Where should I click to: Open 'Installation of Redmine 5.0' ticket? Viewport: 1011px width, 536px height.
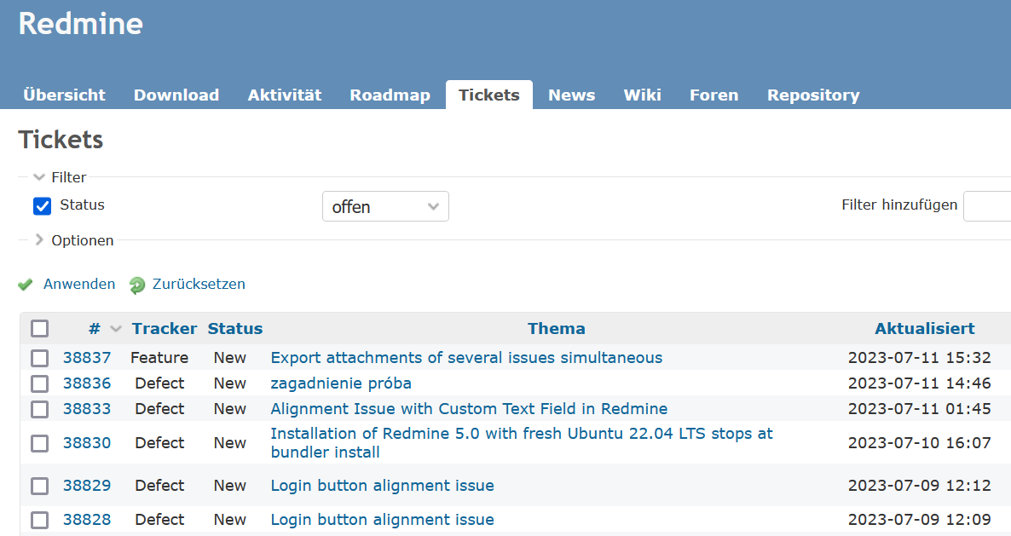(522, 442)
